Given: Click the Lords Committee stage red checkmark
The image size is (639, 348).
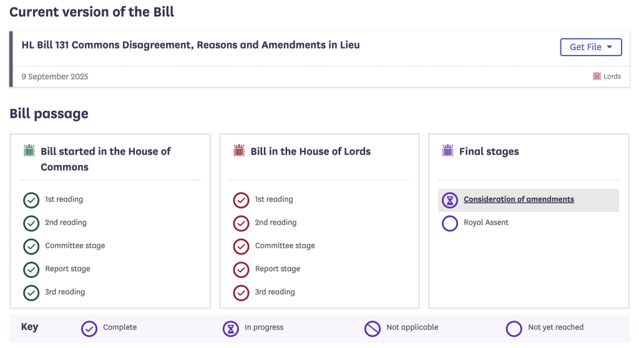Looking at the screenshot, I should coord(241,246).
